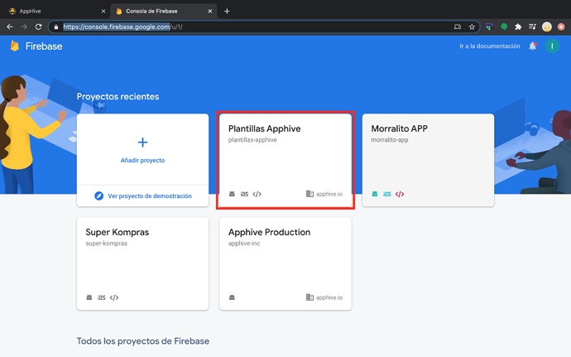Click the URL address bar
The width and height of the screenshot is (571, 357).
pos(248,27)
